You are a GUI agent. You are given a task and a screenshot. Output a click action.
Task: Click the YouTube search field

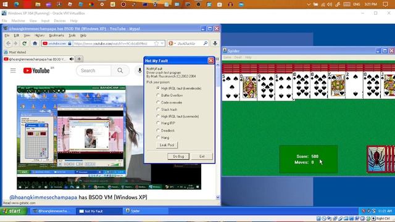(x=94, y=71)
